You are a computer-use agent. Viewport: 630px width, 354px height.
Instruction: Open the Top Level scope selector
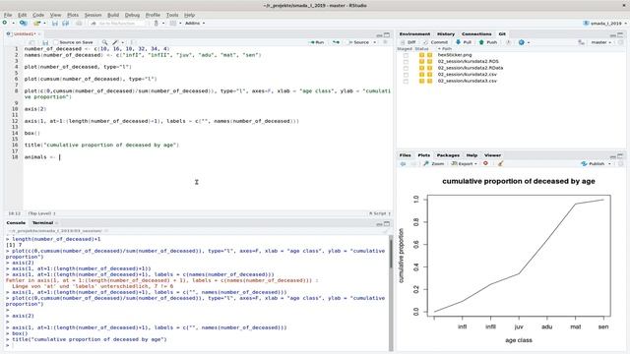pos(41,213)
